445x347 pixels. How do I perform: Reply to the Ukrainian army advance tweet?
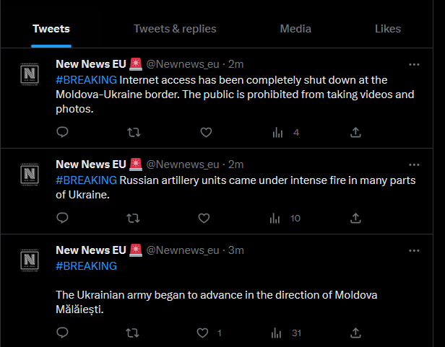(x=62, y=333)
